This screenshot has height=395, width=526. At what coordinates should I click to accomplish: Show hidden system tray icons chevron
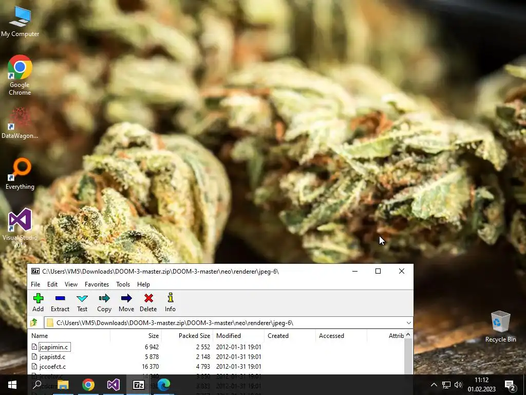click(x=434, y=385)
